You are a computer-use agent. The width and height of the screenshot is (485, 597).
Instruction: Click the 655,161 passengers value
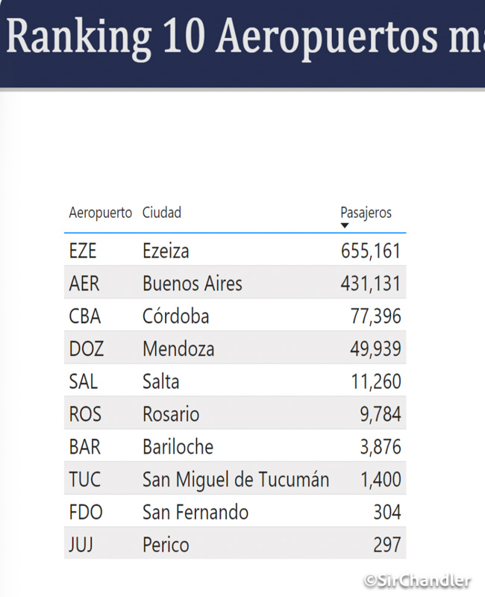tap(371, 251)
